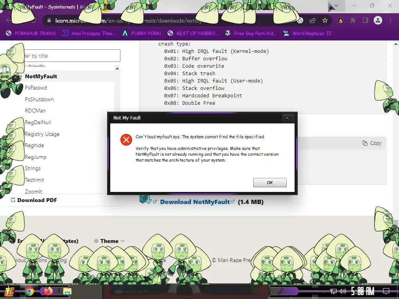
Task: Open PsShutdown in the sidebar
Action: pos(39,99)
